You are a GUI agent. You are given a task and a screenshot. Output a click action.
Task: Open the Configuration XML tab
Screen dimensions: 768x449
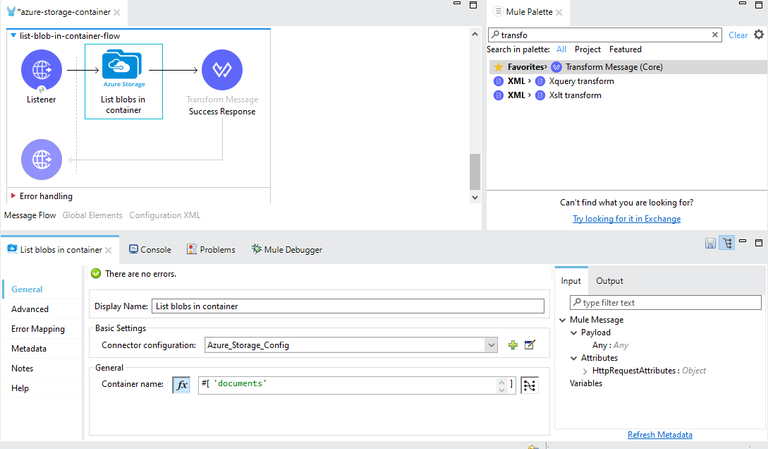point(164,215)
